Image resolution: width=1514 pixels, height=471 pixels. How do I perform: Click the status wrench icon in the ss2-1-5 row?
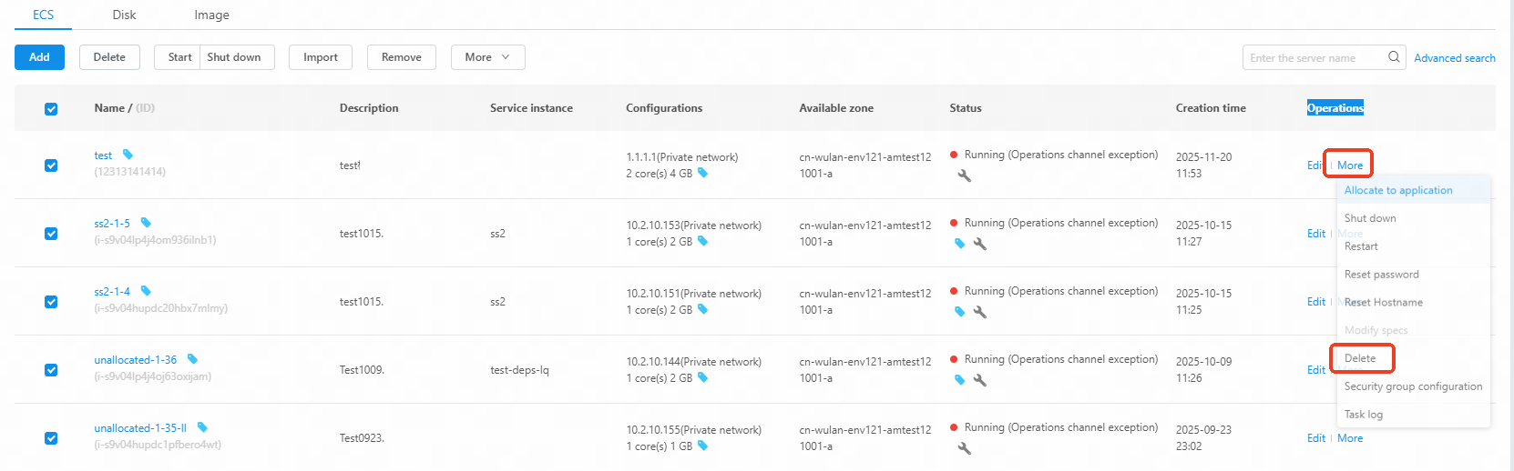click(980, 244)
